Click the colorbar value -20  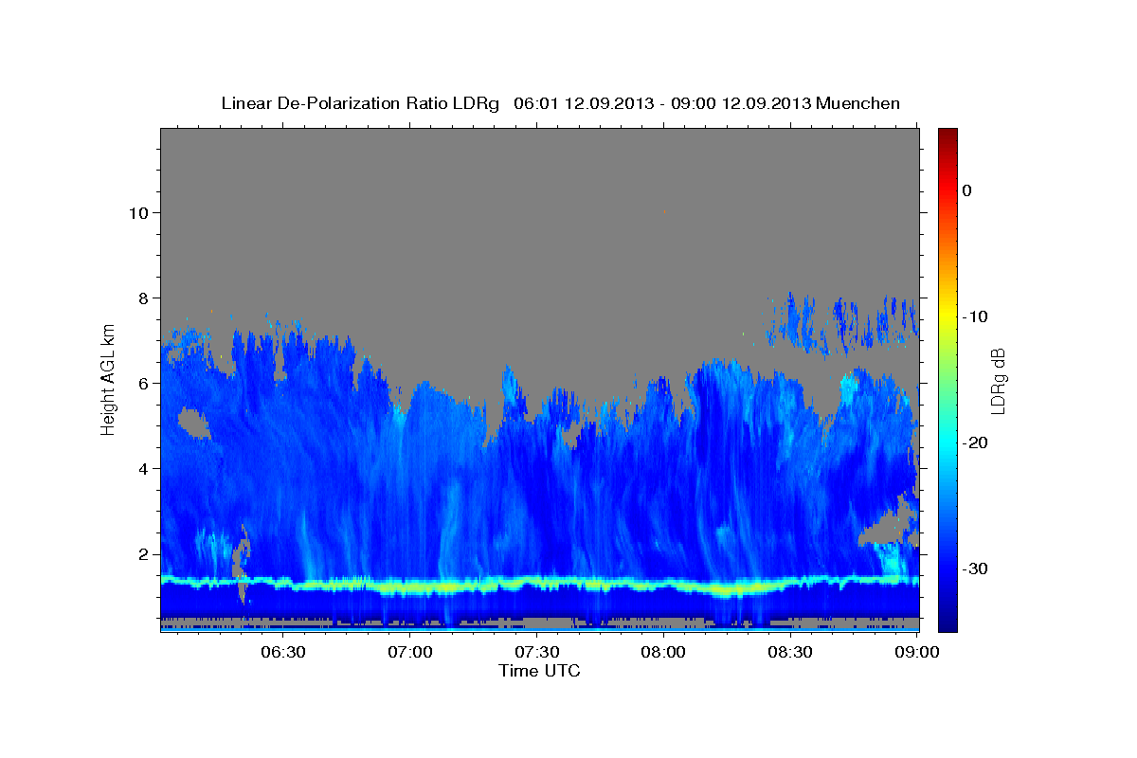[974, 442]
